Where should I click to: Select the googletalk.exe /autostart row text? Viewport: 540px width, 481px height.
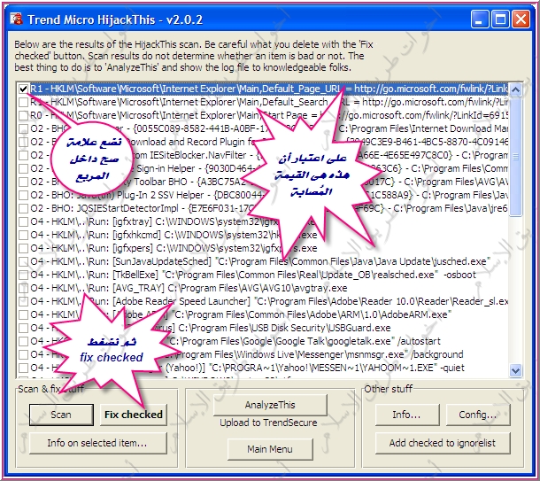[x=235, y=341]
